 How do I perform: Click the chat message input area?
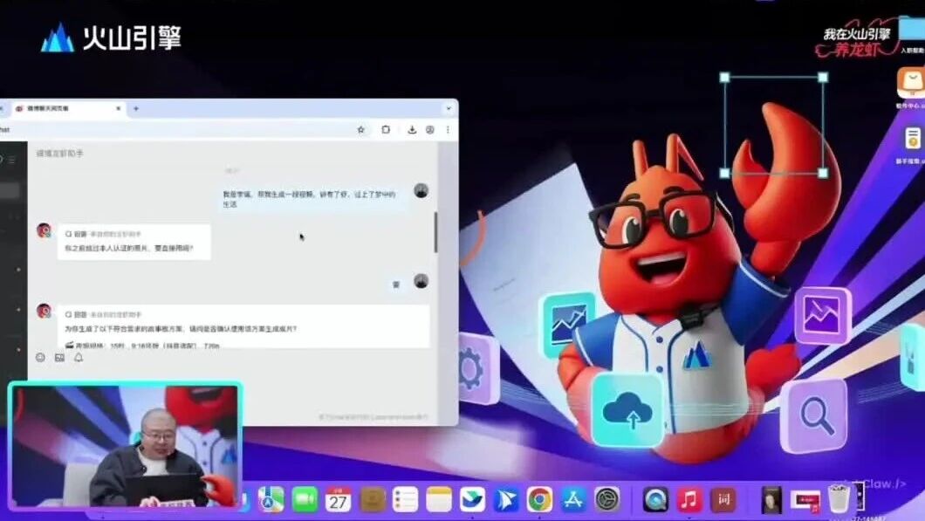point(233,389)
